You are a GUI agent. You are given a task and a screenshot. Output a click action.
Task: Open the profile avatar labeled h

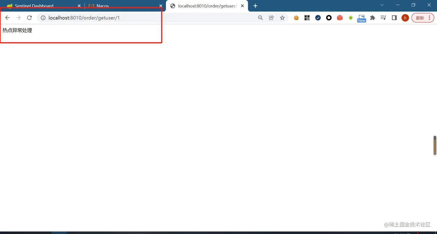[x=405, y=18]
